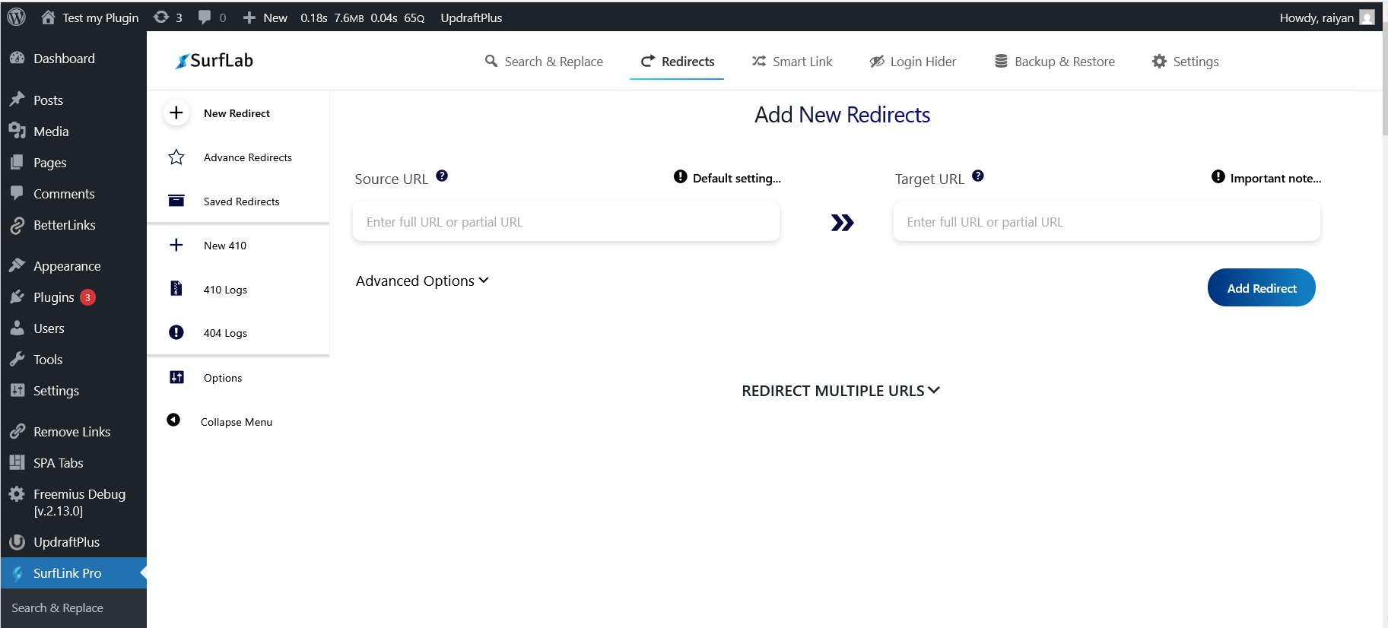Click the star icon for Advance Redirects

pyautogui.click(x=176, y=157)
